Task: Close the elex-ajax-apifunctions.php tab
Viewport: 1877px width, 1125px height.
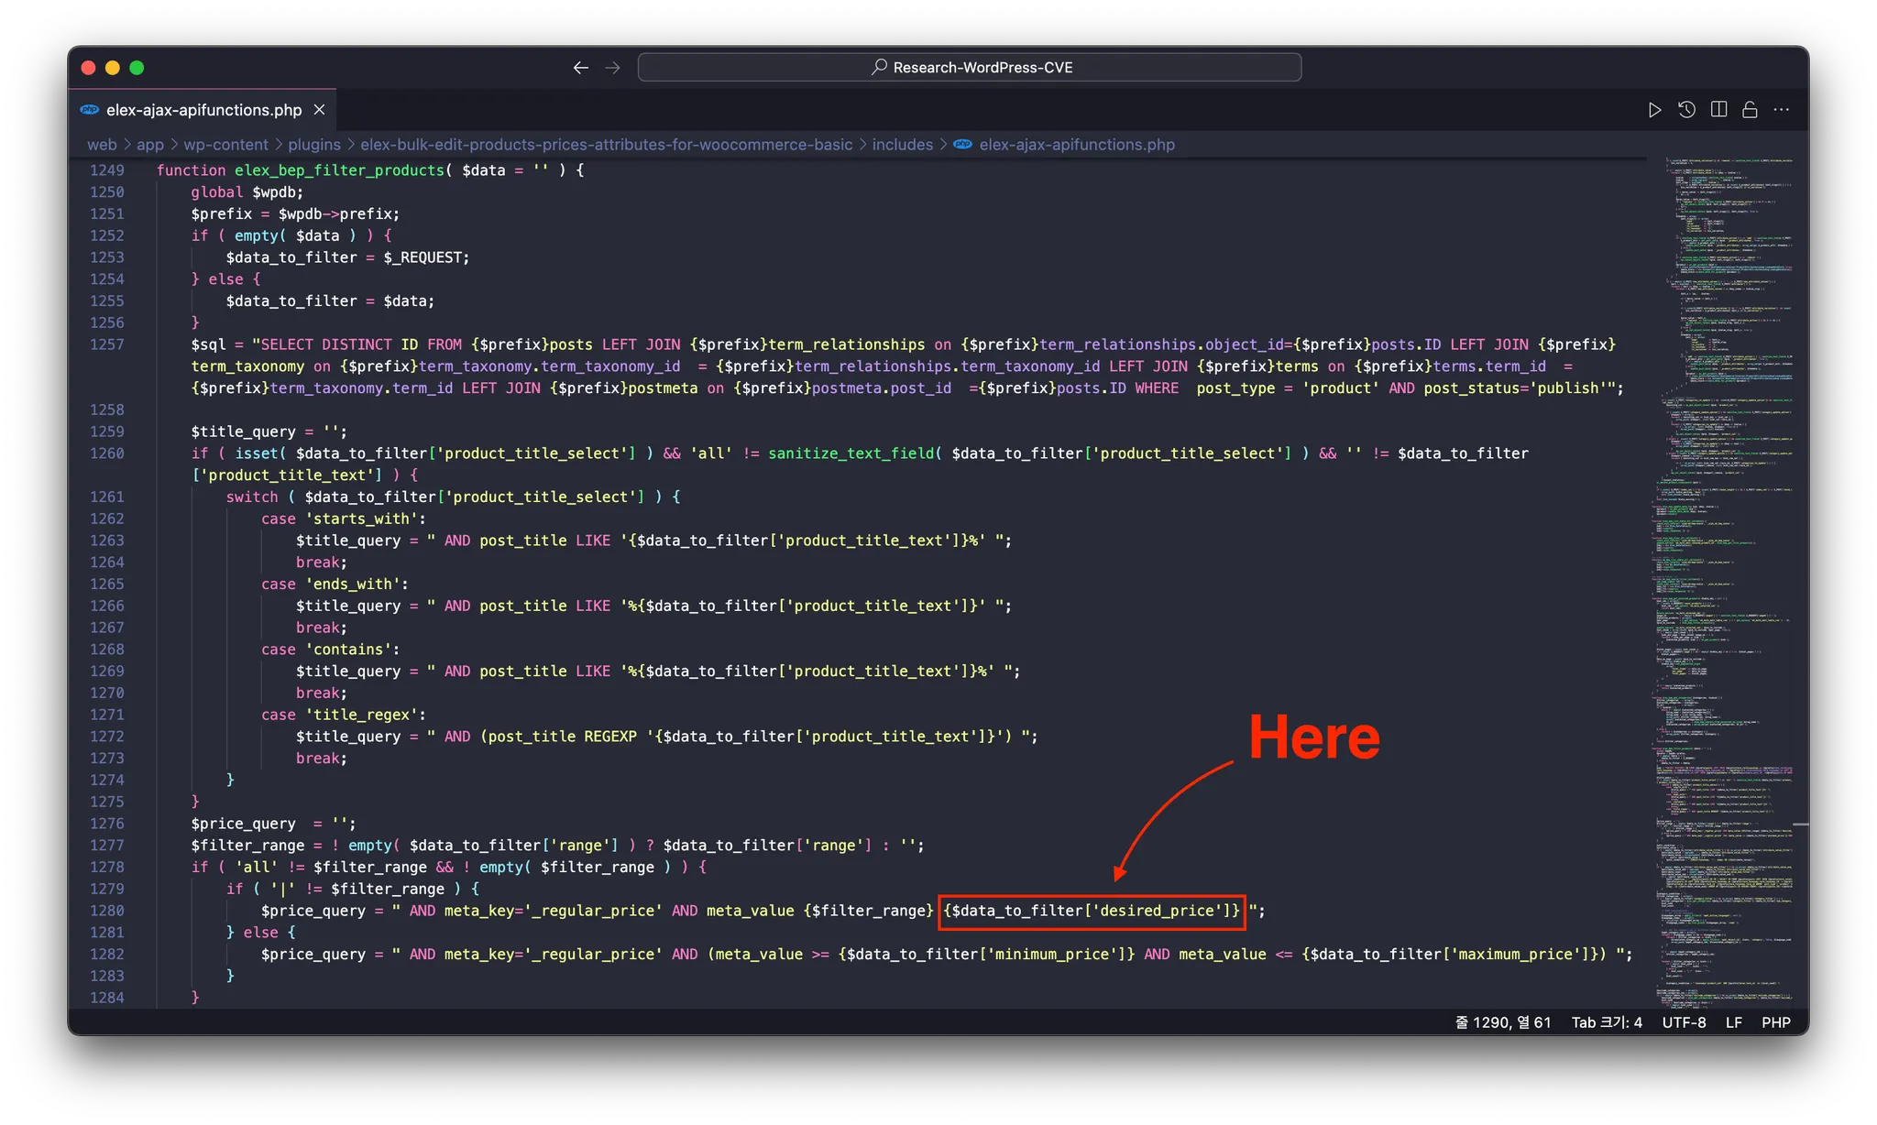Action: pos(319,110)
